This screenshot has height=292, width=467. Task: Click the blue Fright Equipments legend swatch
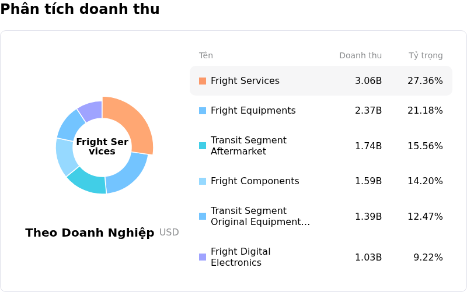[x=203, y=111]
